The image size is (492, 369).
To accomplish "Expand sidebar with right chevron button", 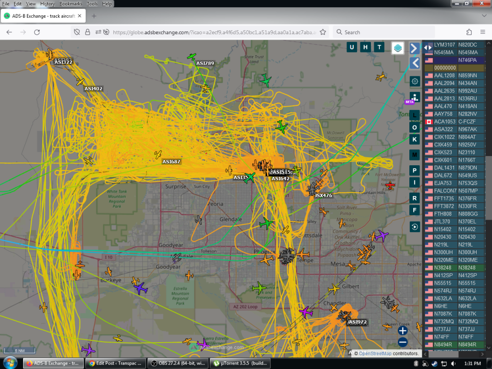I will tap(415, 48).
